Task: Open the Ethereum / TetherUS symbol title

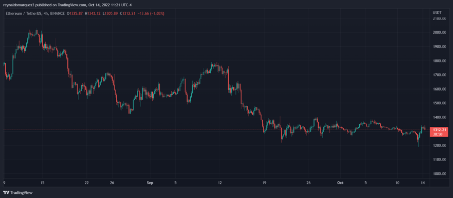Action: click(x=23, y=13)
